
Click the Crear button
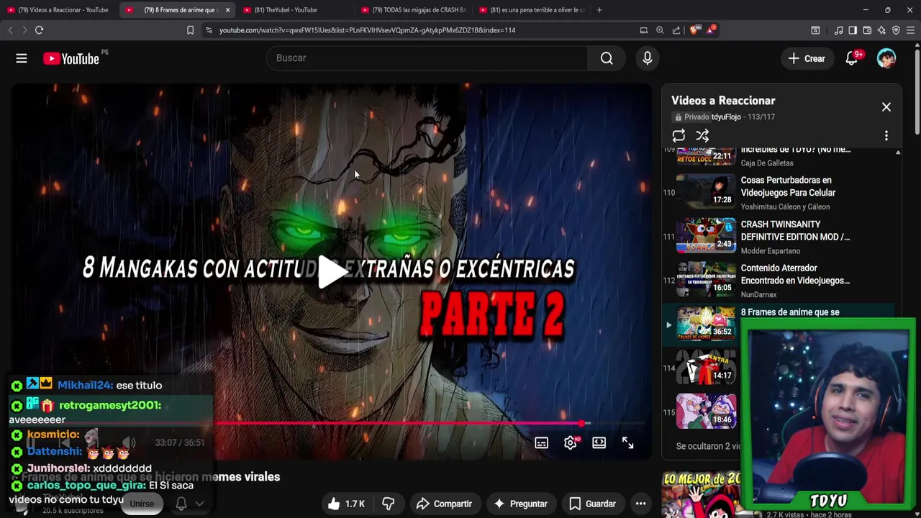807,58
